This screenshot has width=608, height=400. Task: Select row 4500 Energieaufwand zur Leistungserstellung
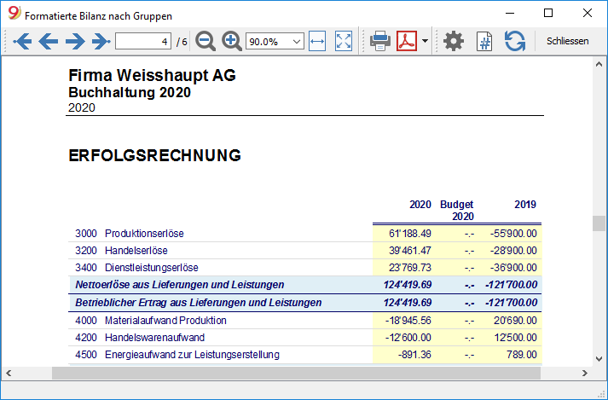[304, 355]
